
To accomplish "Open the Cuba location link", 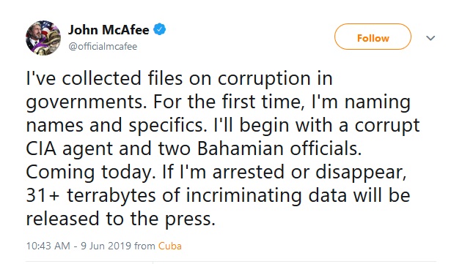I will click(170, 246).
